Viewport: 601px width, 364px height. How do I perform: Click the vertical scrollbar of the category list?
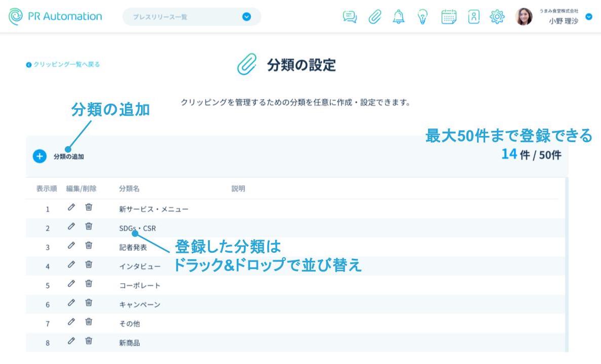566,263
